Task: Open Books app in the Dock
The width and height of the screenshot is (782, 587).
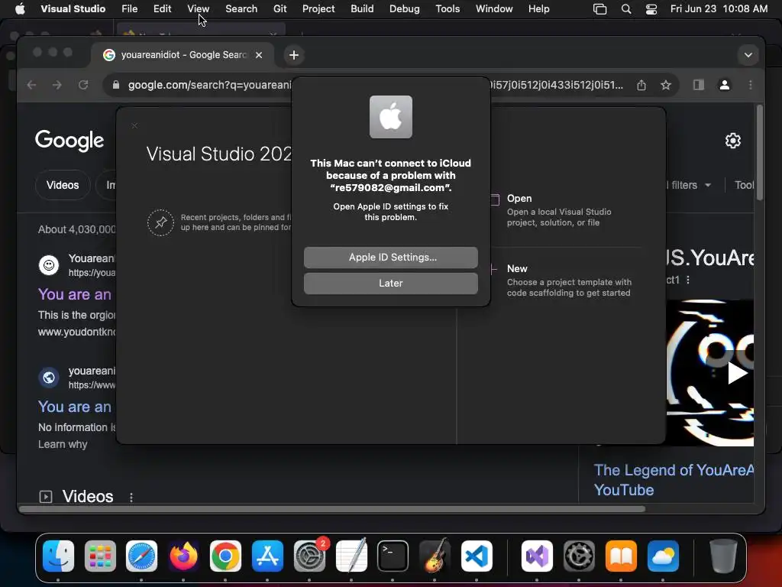Action: [621, 556]
